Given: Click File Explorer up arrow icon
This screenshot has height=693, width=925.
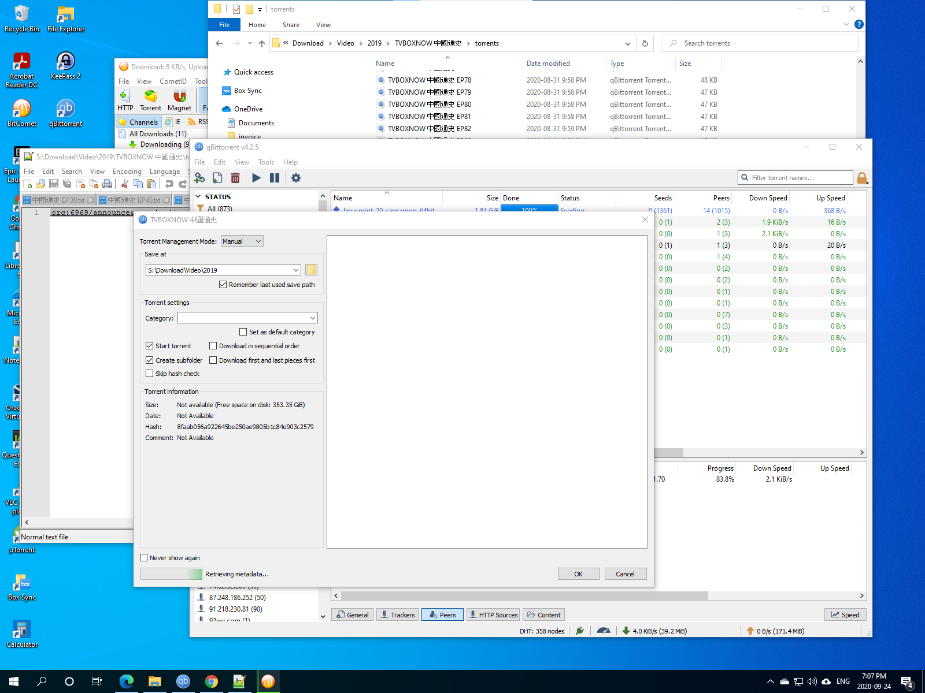Looking at the screenshot, I should 262,43.
